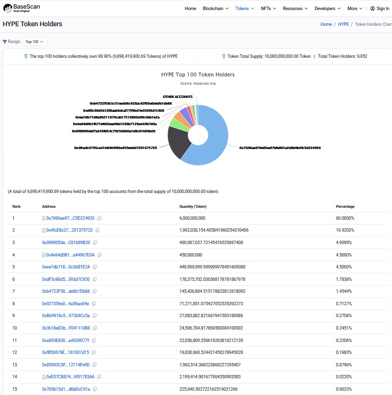Click the 450,000,000 quantity cell

pos(191,255)
